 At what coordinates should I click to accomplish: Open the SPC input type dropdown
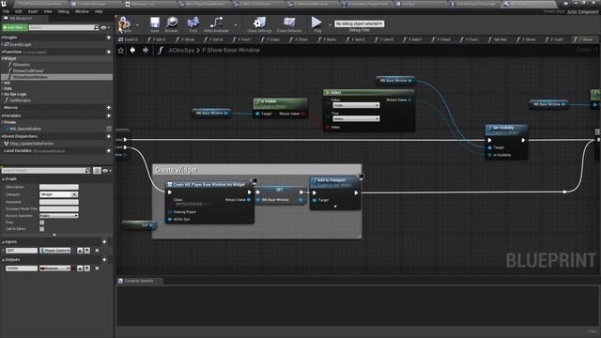tap(55, 251)
